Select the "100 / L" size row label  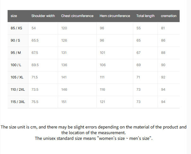16,65
